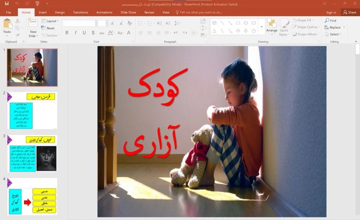Switch to the Review tab
This screenshot has height=220, width=360.
pyautogui.click(x=149, y=12)
